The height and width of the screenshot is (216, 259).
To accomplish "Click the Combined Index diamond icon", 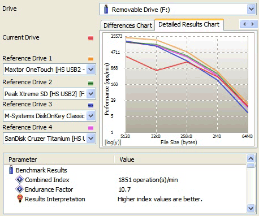I will [20, 179].
